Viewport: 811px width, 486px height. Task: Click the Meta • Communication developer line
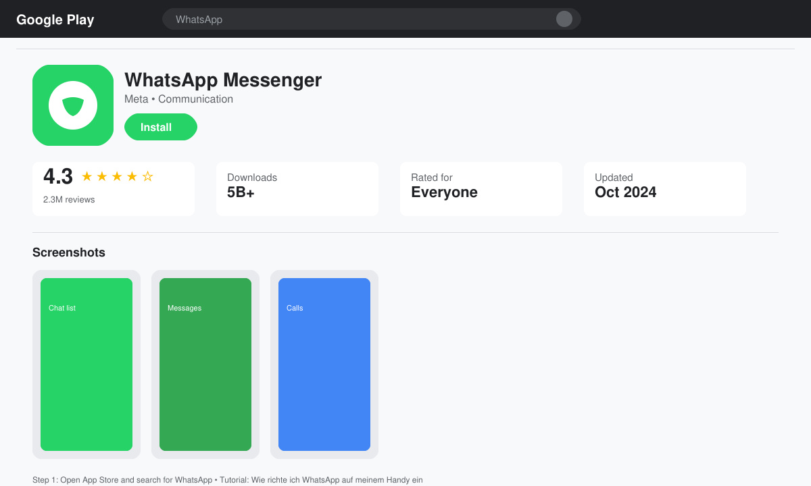[x=178, y=99]
